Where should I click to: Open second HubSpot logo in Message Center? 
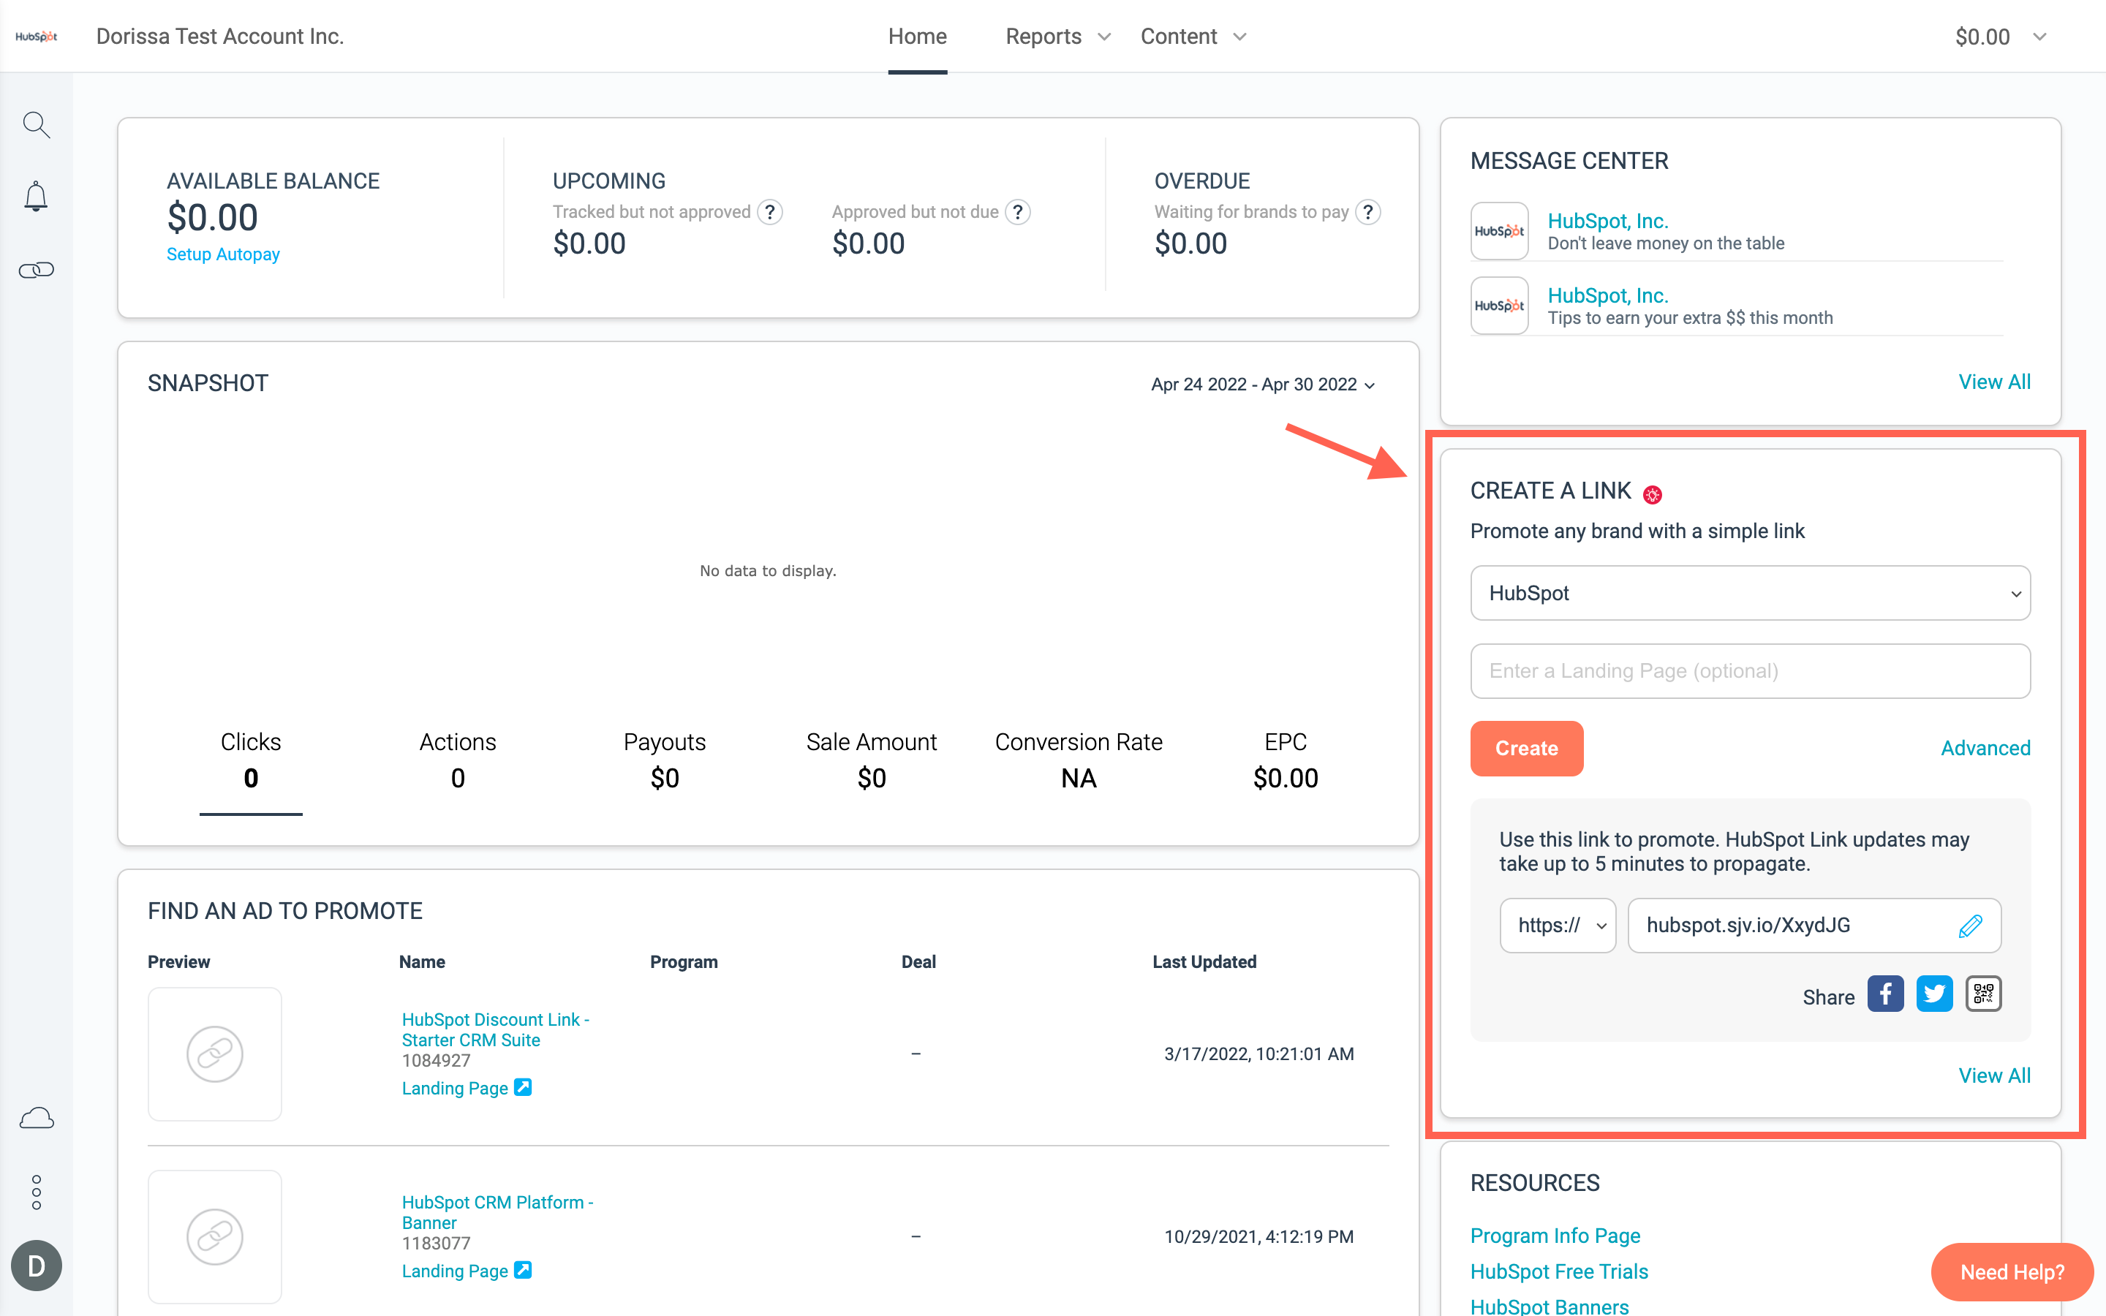point(1500,306)
